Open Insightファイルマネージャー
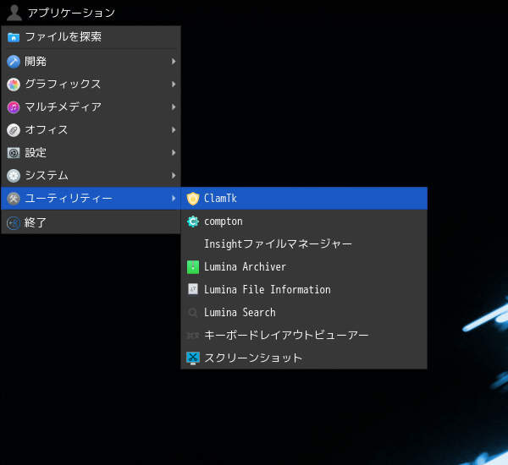 click(x=304, y=244)
